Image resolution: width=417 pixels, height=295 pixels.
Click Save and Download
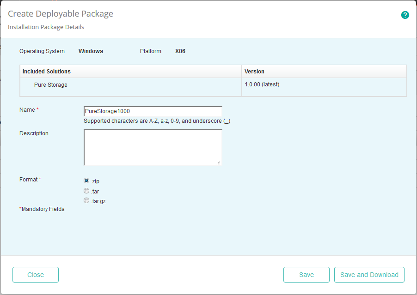click(x=369, y=274)
